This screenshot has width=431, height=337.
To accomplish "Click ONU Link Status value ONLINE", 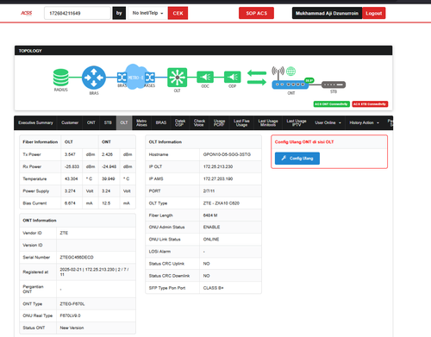I will coord(211,240).
